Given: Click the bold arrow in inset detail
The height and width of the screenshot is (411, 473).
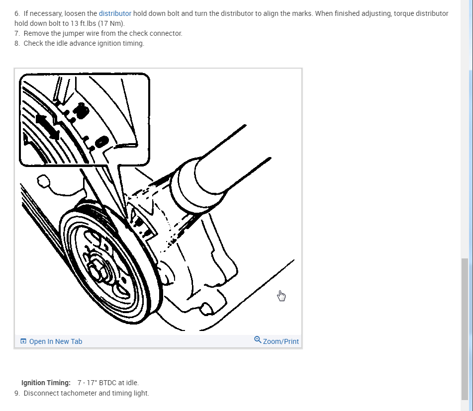Looking at the screenshot, I should (47, 127).
